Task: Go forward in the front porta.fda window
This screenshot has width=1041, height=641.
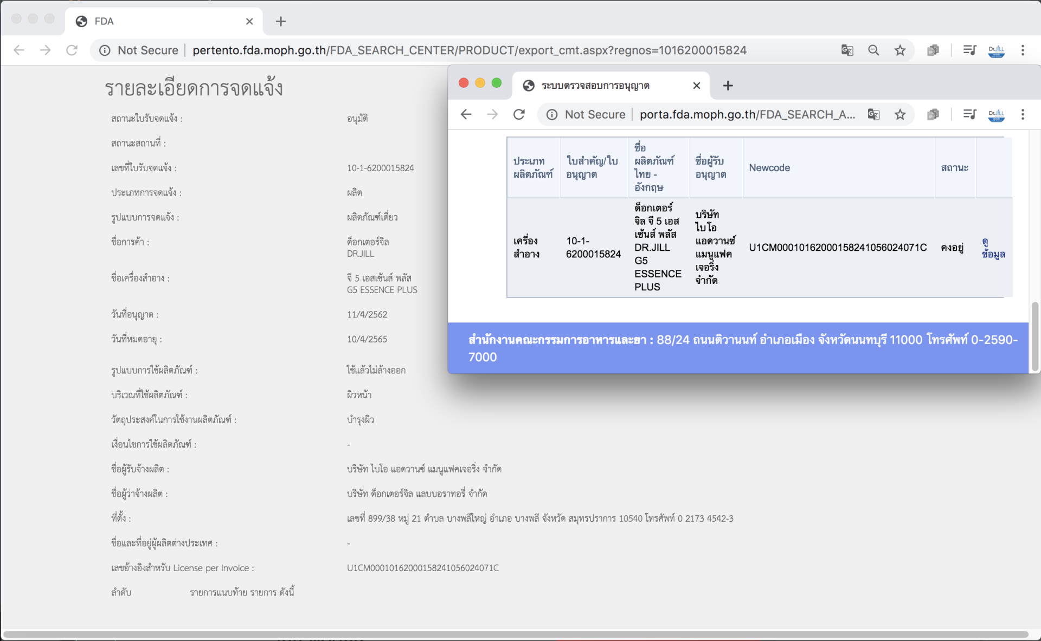Action: click(492, 114)
